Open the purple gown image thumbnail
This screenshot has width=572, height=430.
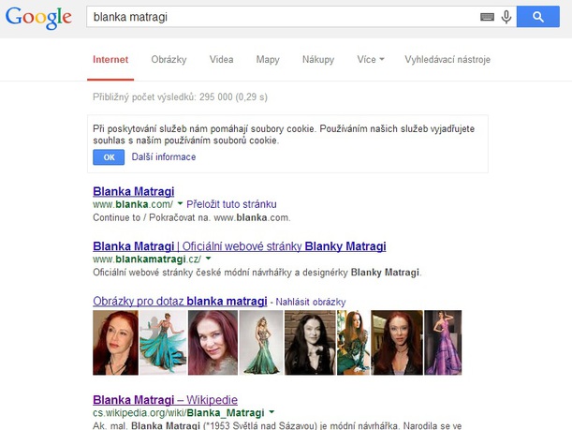point(443,342)
